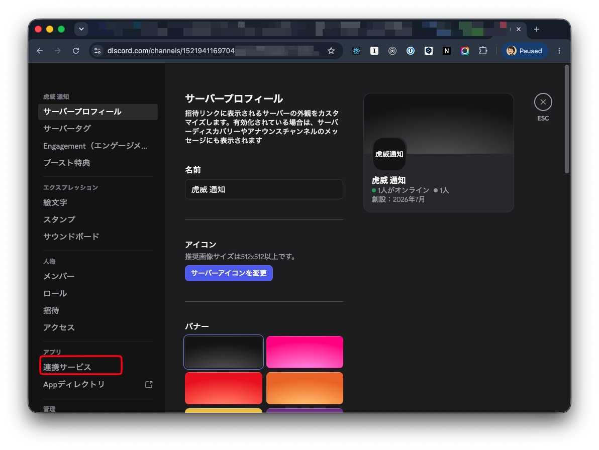Open the tab search dropdown chevron
Screen dimensions: 599x450
click(81, 29)
